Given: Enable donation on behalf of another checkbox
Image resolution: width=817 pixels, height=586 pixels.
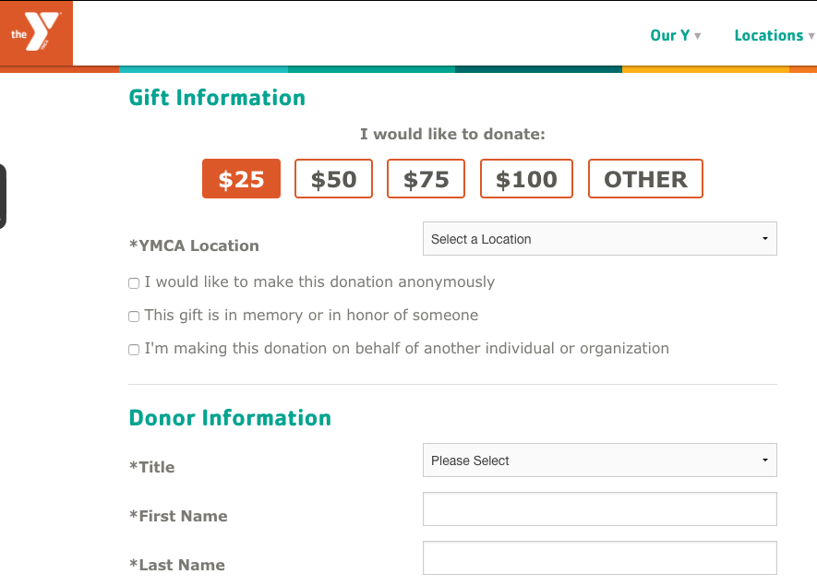Looking at the screenshot, I should 134,350.
